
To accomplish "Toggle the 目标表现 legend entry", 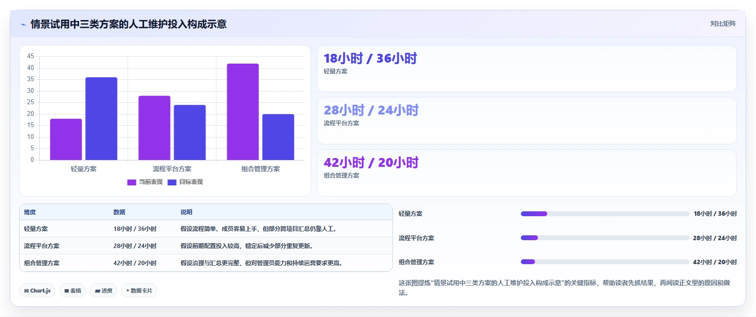I will pyautogui.click(x=185, y=182).
